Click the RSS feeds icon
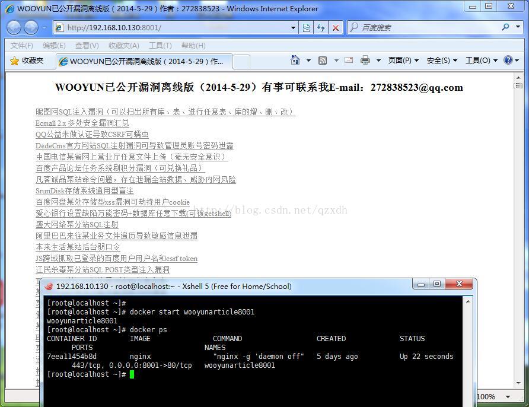Viewport: 529px width, 407px height. click(323, 61)
